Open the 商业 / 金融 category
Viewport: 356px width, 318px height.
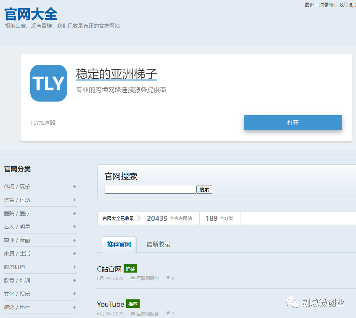click(x=17, y=240)
